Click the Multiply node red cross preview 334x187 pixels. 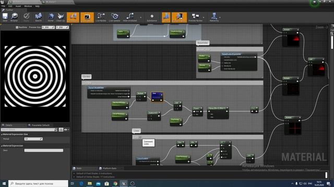295,128
